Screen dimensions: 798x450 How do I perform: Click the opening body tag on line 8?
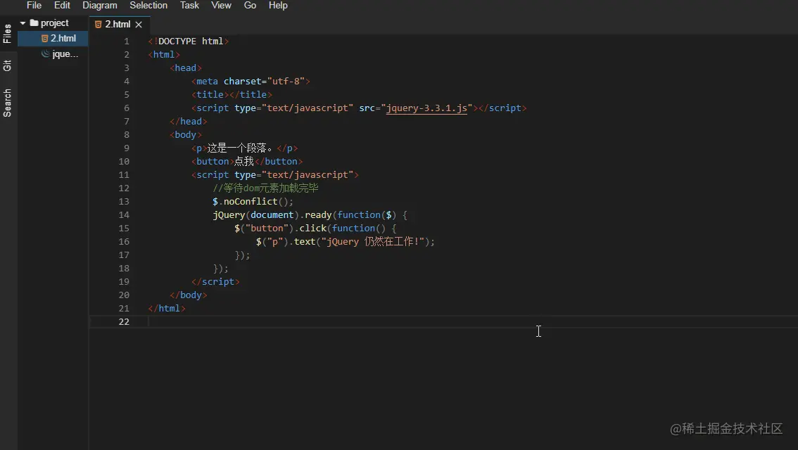point(185,135)
